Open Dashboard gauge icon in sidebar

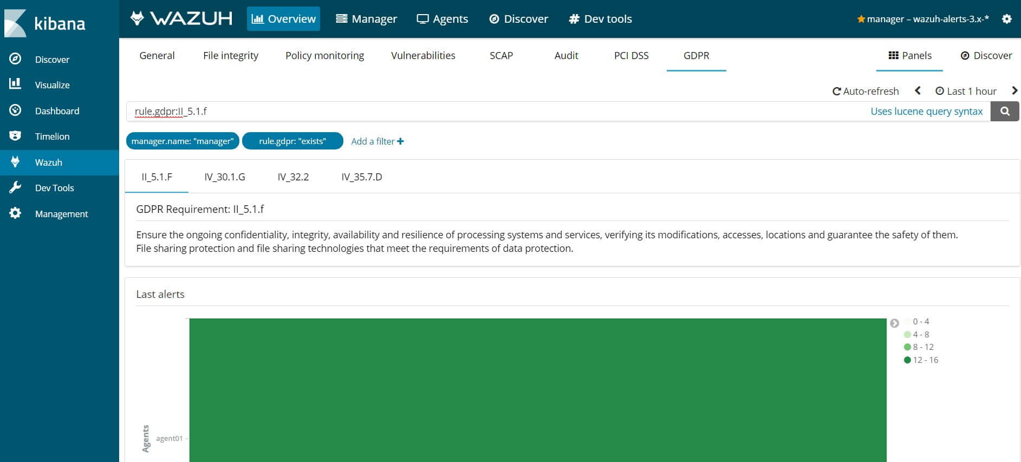pyautogui.click(x=15, y=110)
